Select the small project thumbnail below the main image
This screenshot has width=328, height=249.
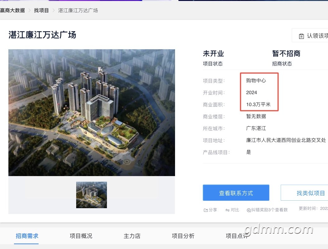click(x=91, y=195)
